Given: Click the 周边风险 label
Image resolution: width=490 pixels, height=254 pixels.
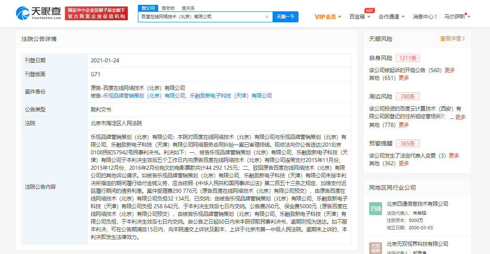Looking at the screenshot, I should tap(381, 96).
